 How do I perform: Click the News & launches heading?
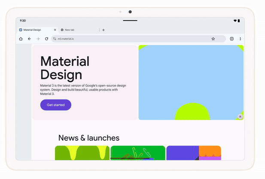(89, 138)
